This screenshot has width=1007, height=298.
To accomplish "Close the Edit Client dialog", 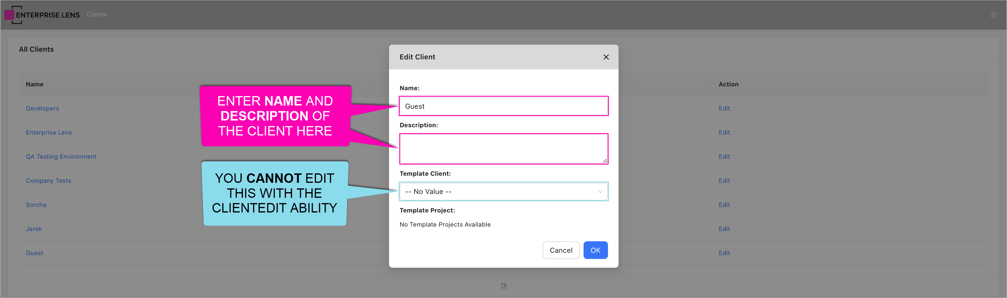I will (x=606, y=57).
